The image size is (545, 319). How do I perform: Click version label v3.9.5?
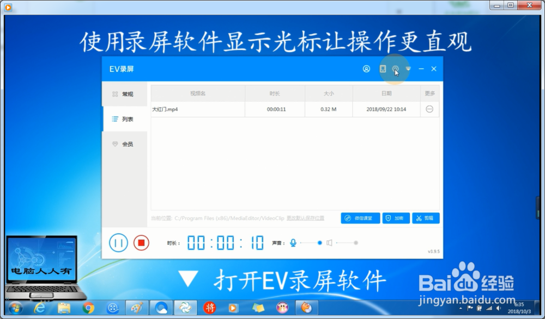[x=433, y=252]
